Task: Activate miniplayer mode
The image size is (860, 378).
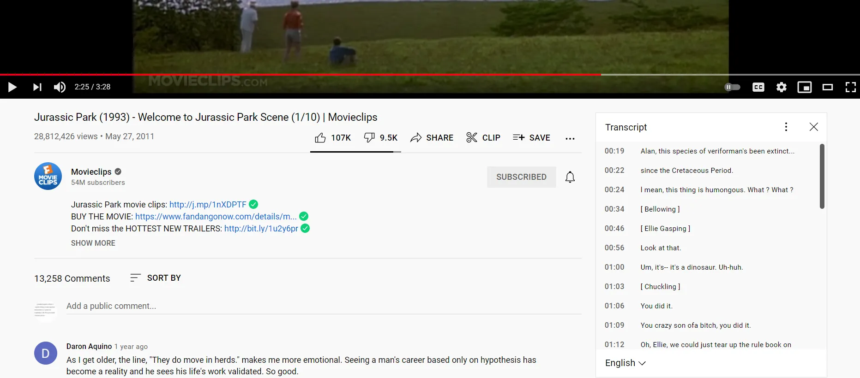Action: (805, 87)
